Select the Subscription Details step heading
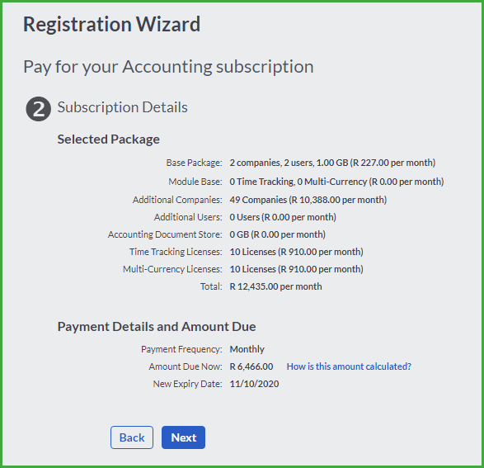Image resolution: width=484 pixels, height=468 pixels. coord(122,107)
